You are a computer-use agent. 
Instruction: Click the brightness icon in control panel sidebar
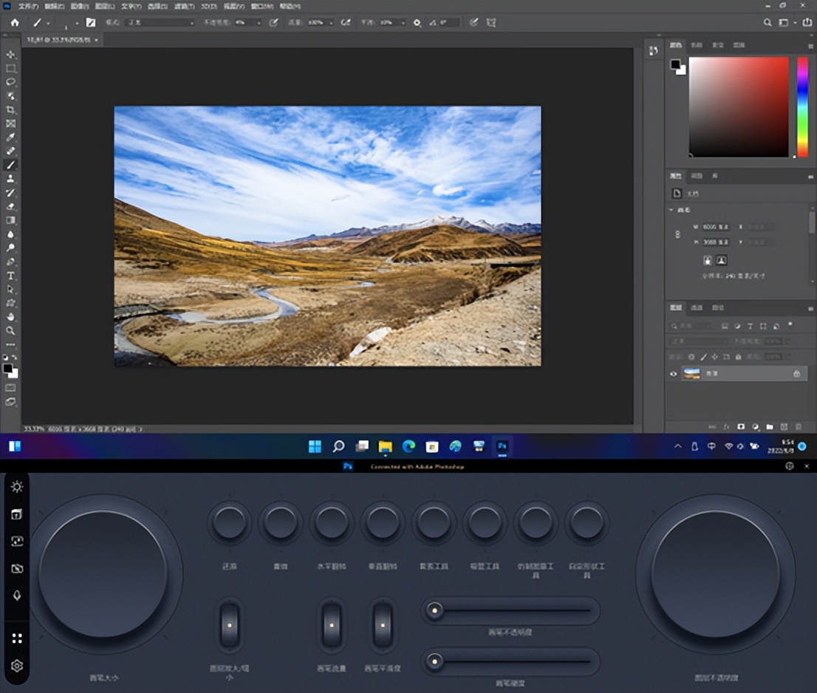coord(17,486)
